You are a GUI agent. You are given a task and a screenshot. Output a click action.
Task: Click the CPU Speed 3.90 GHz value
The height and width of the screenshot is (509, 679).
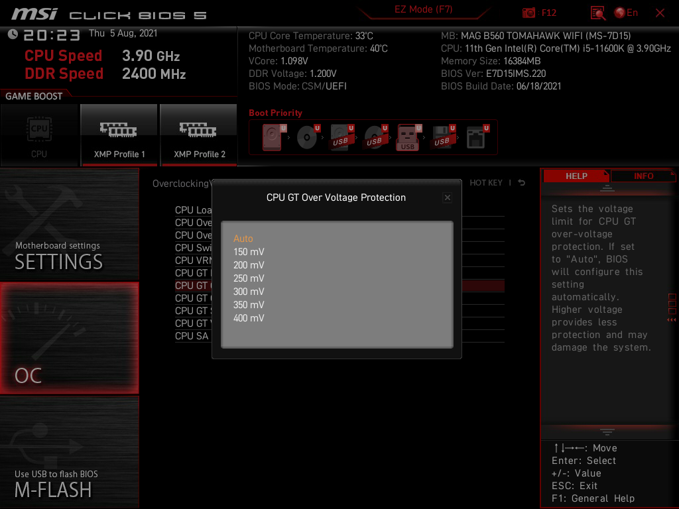[151, 56]
